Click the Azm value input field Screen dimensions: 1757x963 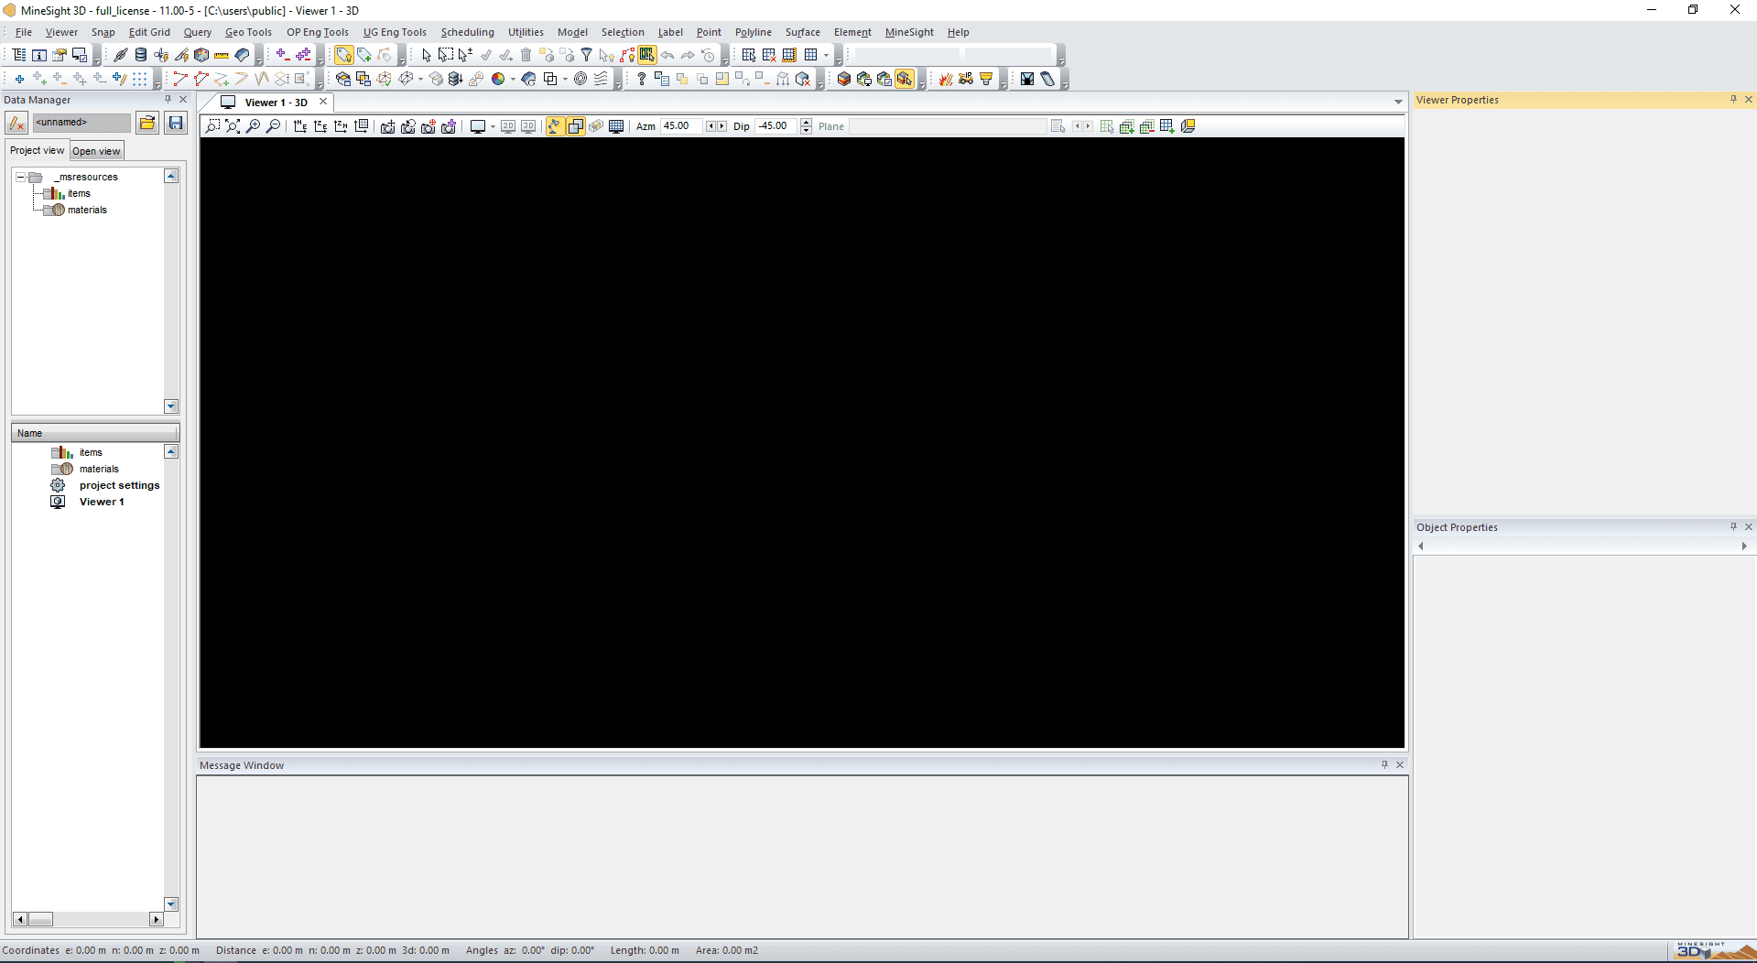click(681, 126)
